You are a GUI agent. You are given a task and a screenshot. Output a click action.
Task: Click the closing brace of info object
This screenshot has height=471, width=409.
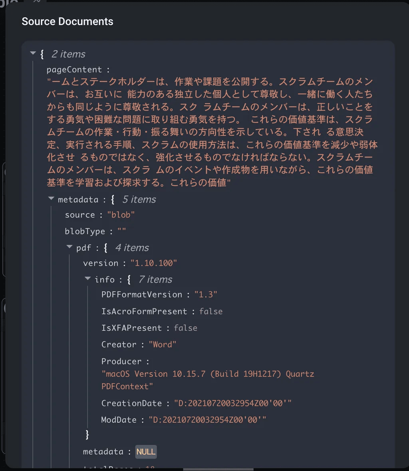tap(87, 435)
